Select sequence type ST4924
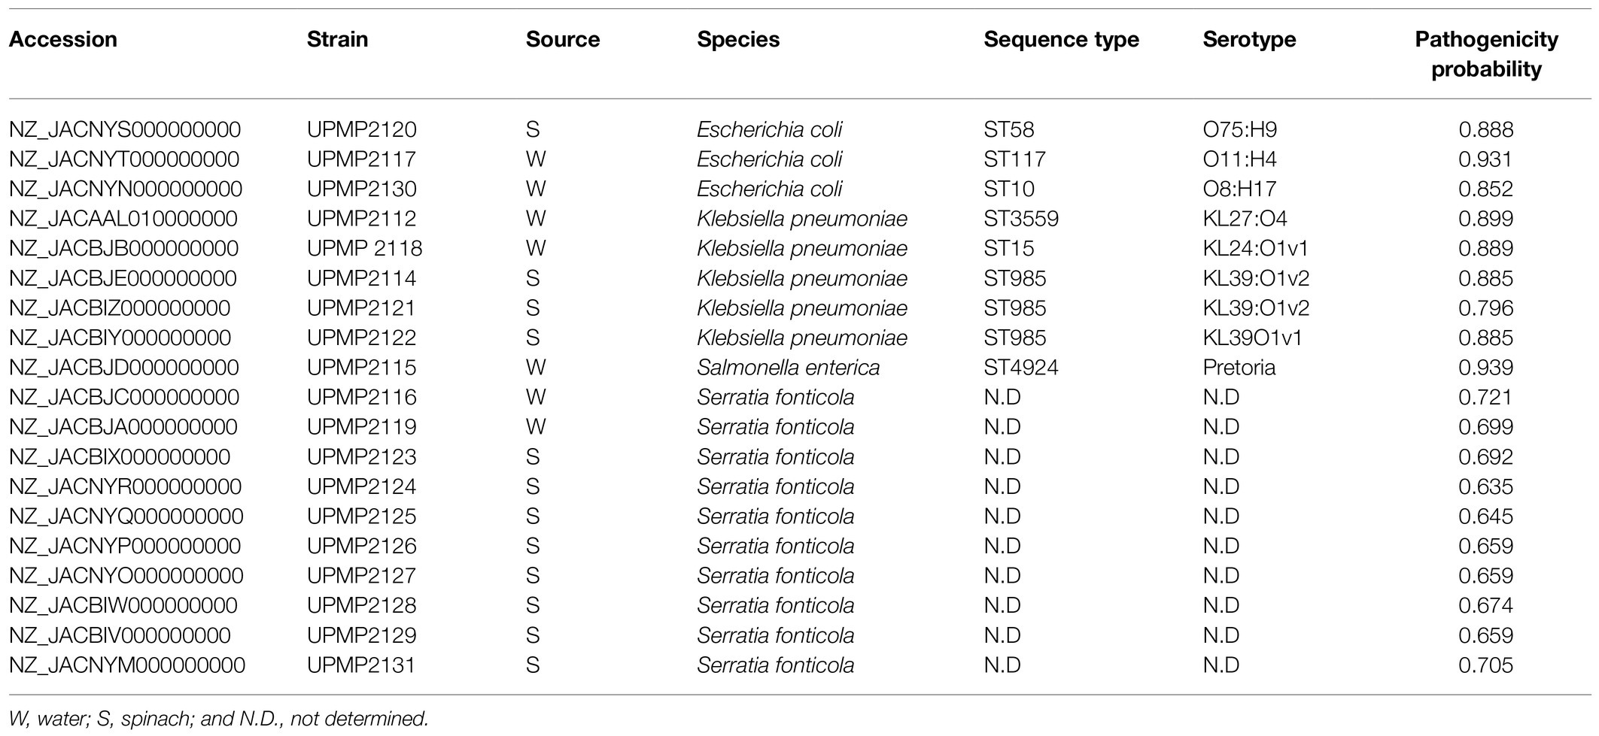This screenshot has height=736, width=1599. pos(1021,368)
